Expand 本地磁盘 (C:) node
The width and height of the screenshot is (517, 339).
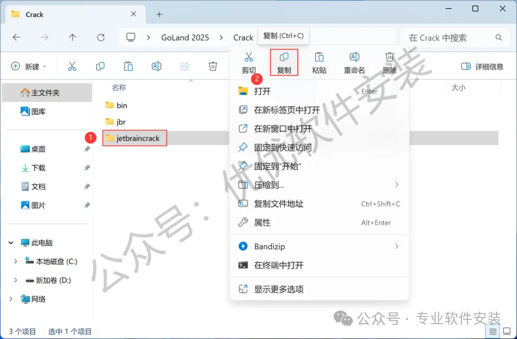click(x=15, y=261)
